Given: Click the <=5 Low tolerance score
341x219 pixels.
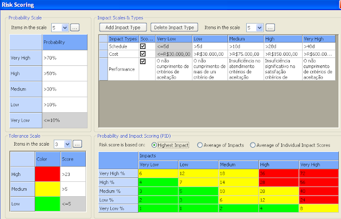Looking at the screenshot, I should click(x=73, y=204).
